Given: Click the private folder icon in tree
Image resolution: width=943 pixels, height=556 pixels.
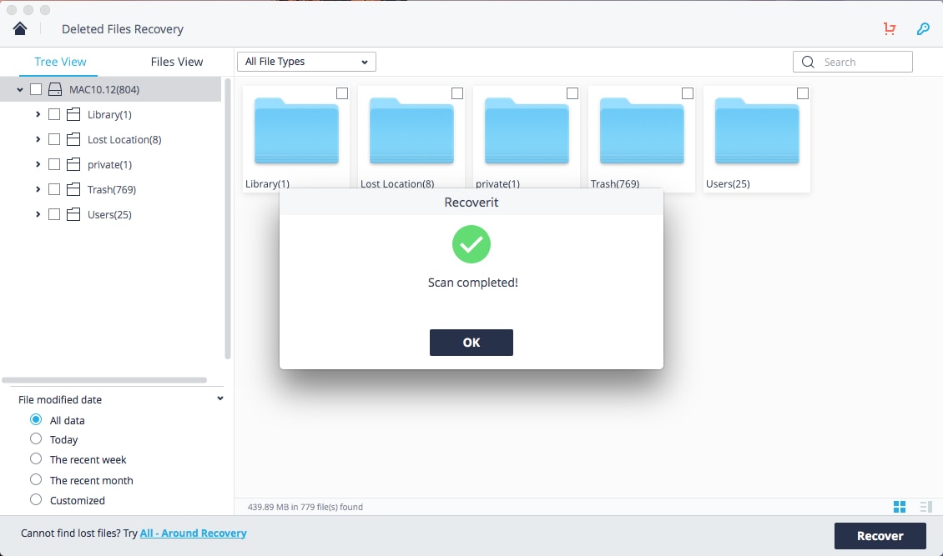Looking at the screenshot, I should pyautogui.click(x=73, y=164).
